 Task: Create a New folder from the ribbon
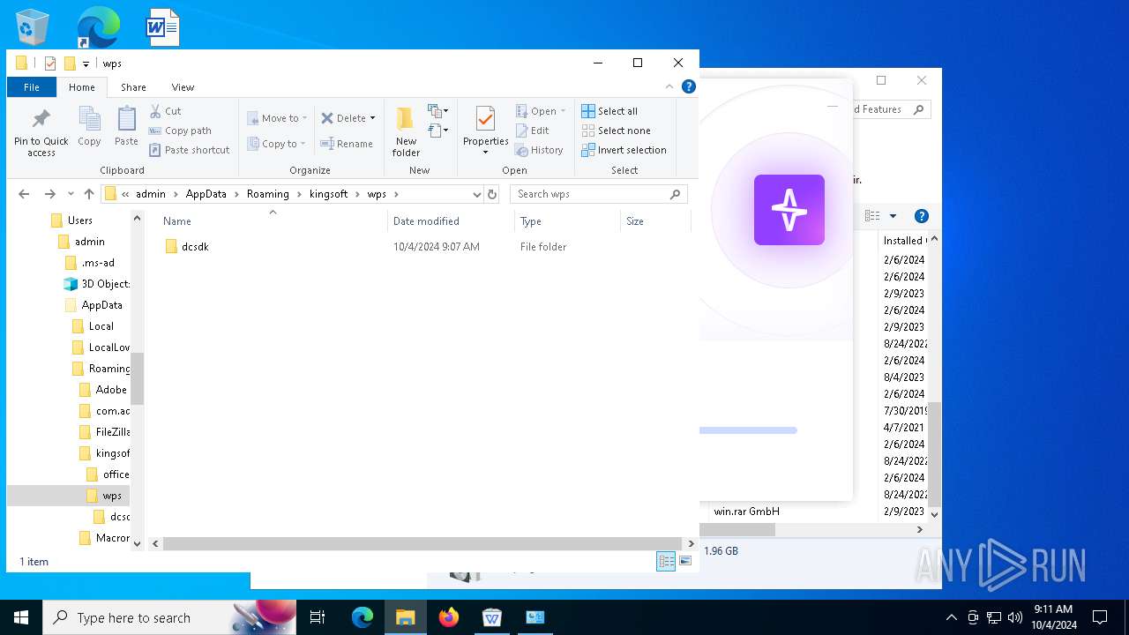(406, 132)
